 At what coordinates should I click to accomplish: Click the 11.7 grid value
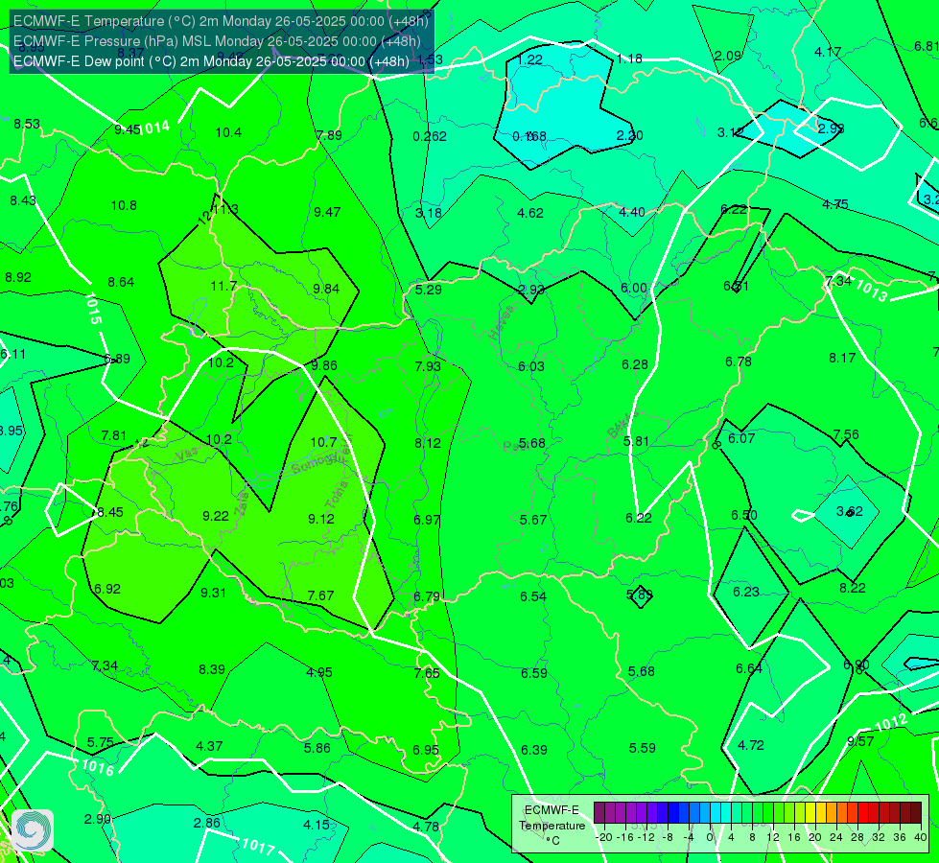tap(224, 287)
